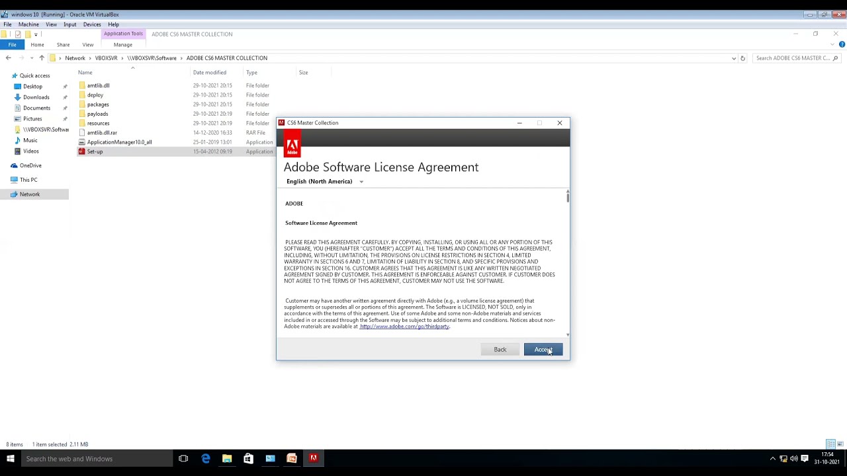
Task: Open the volume tray icon
Action: [x=793, y=459]
